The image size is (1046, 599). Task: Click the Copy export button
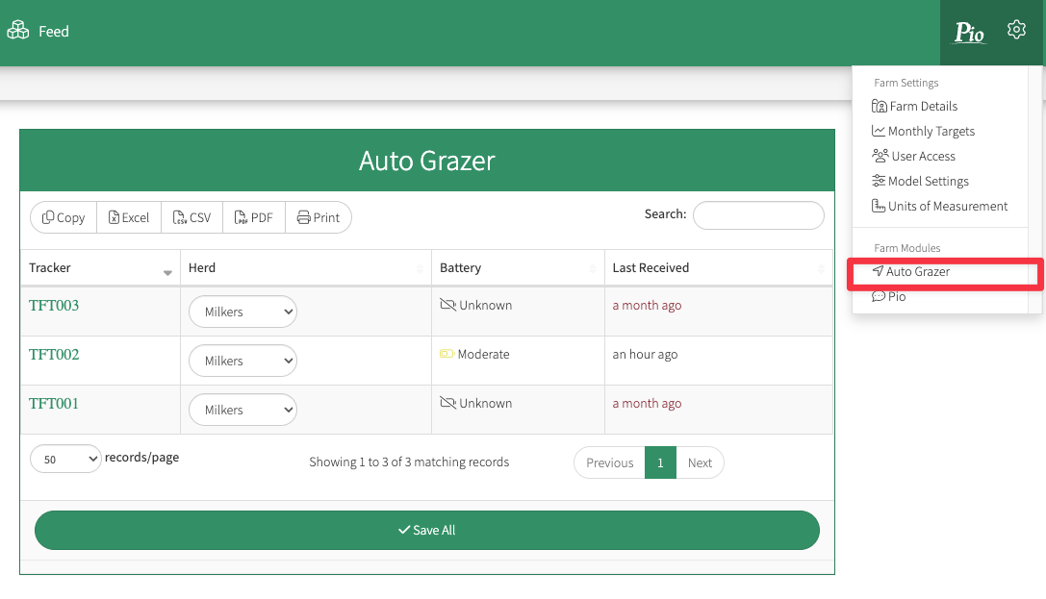pyautogui.click(x=64, y=217)
